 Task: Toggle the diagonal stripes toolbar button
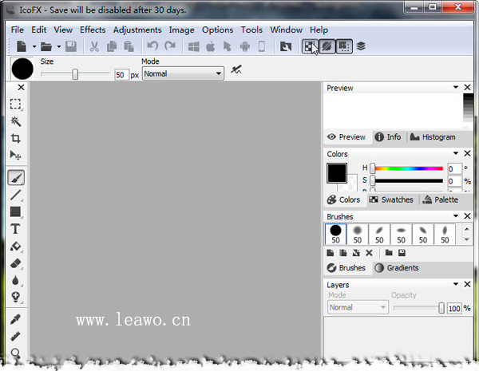(x=327, y=46)
